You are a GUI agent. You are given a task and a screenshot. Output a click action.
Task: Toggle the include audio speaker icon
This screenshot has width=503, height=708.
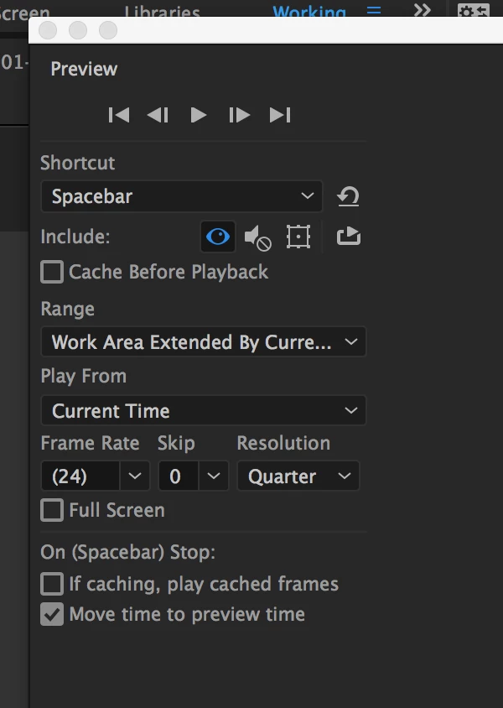[x=257, y=237]
